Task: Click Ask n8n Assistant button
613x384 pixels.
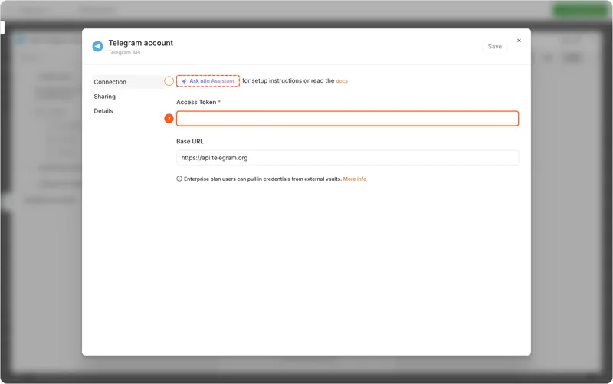Action: (x=208, y=81)
